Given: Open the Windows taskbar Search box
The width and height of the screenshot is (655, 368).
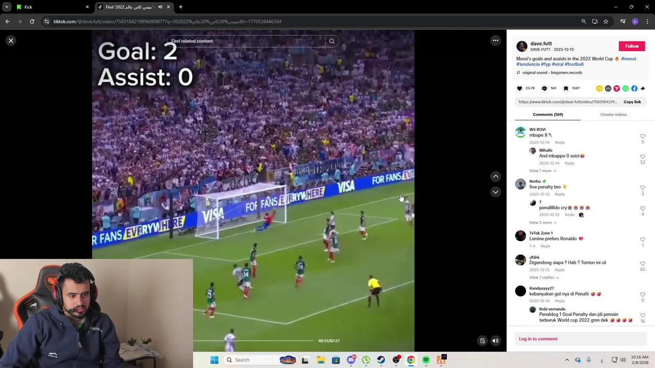Looking at the screenshot, I should pyautogui.click(x=261, y=360).
